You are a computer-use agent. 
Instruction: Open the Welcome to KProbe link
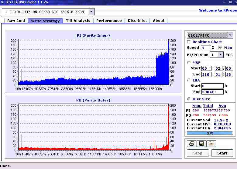pyautogui.click(x=218, y=10)
